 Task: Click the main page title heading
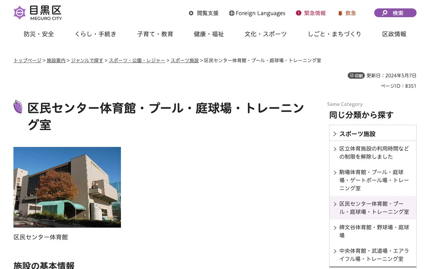(166, 116)
